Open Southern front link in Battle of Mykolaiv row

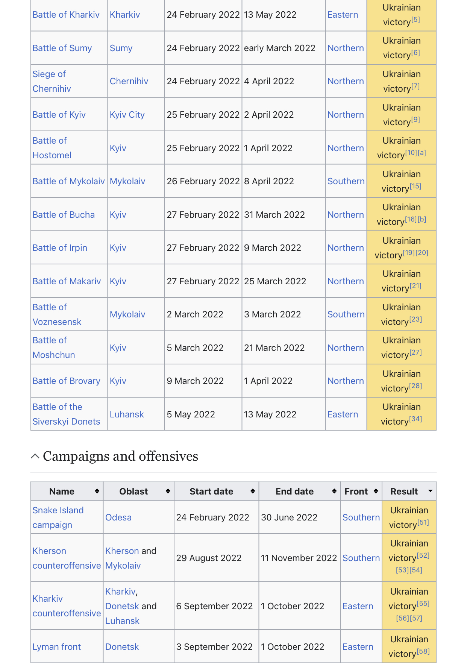tap(346, 181)
